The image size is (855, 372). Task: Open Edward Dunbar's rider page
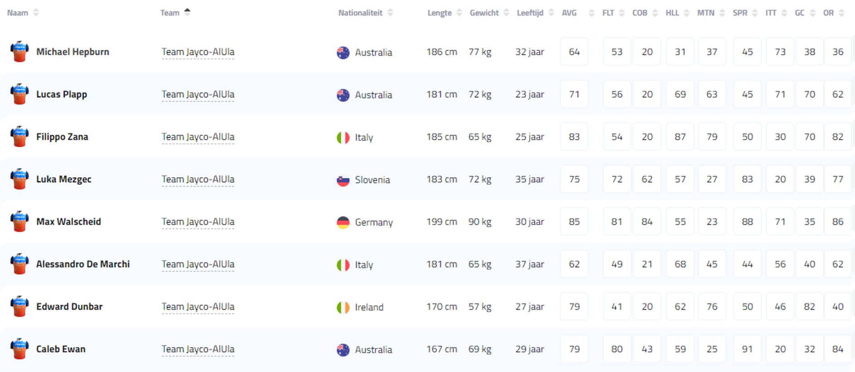click(x=69, y=306)
